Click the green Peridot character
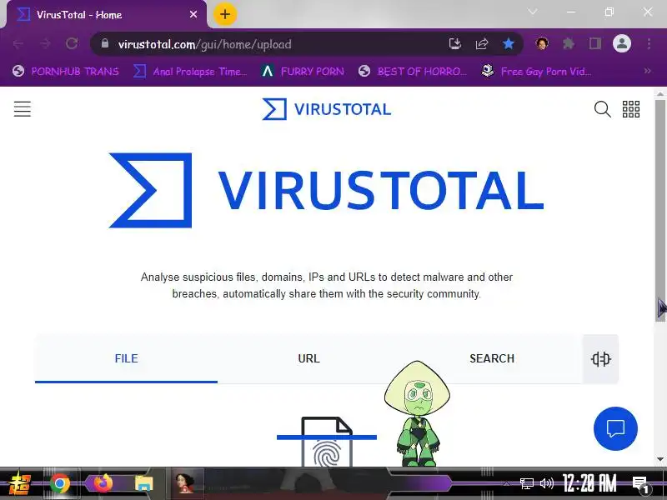Screen dimensions: 667x500 (418, 413)
